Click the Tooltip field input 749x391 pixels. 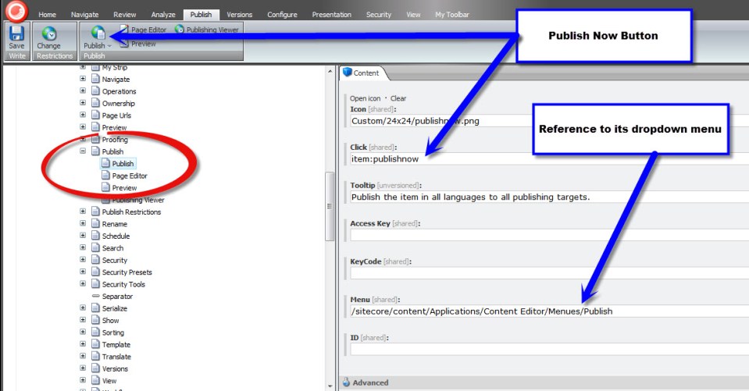tap(549, 197)
